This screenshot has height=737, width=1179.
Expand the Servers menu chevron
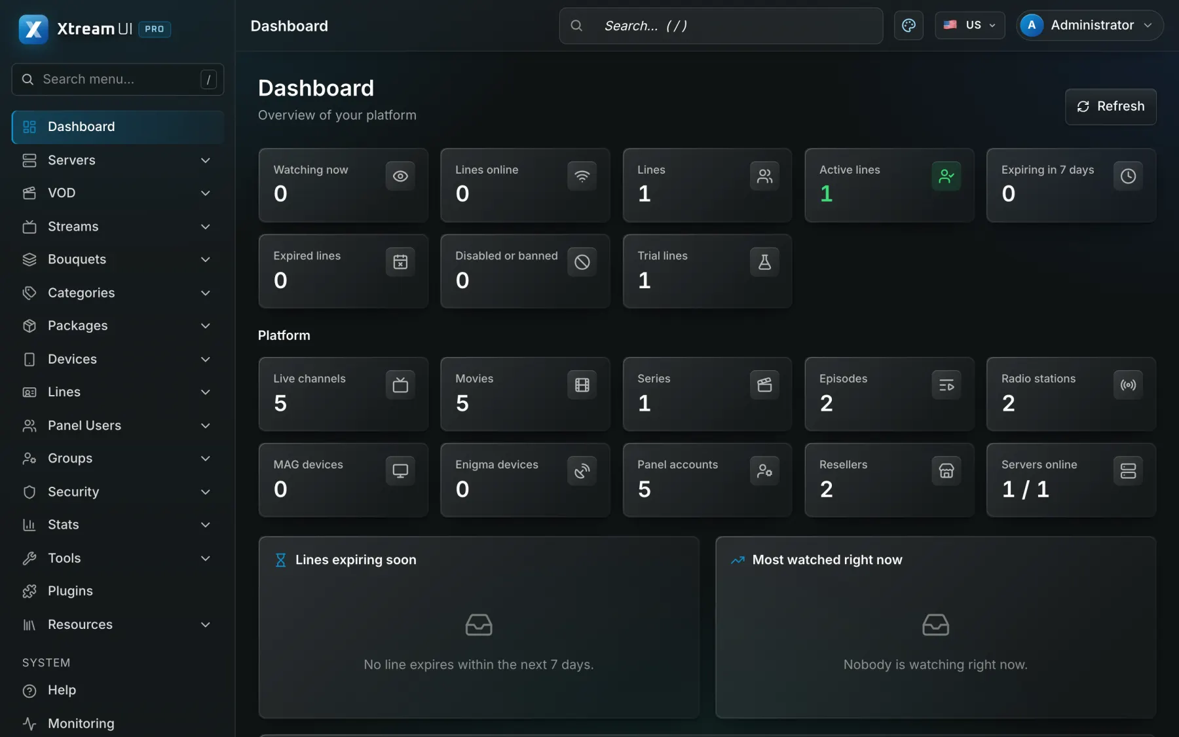[x=205, y=161]
